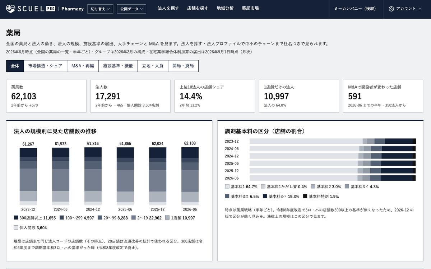Viewport: 431px width, 269px height.
Task: Click the 法人数 17,291 card
Action: [130, 96]
